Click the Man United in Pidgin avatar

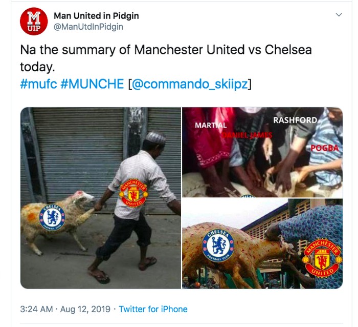[x=34, y=22]
